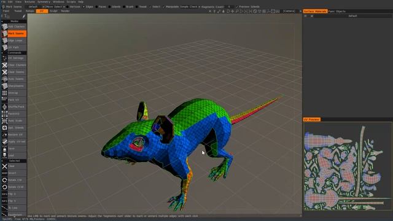Switch to the Render room tab

(65, 11)
